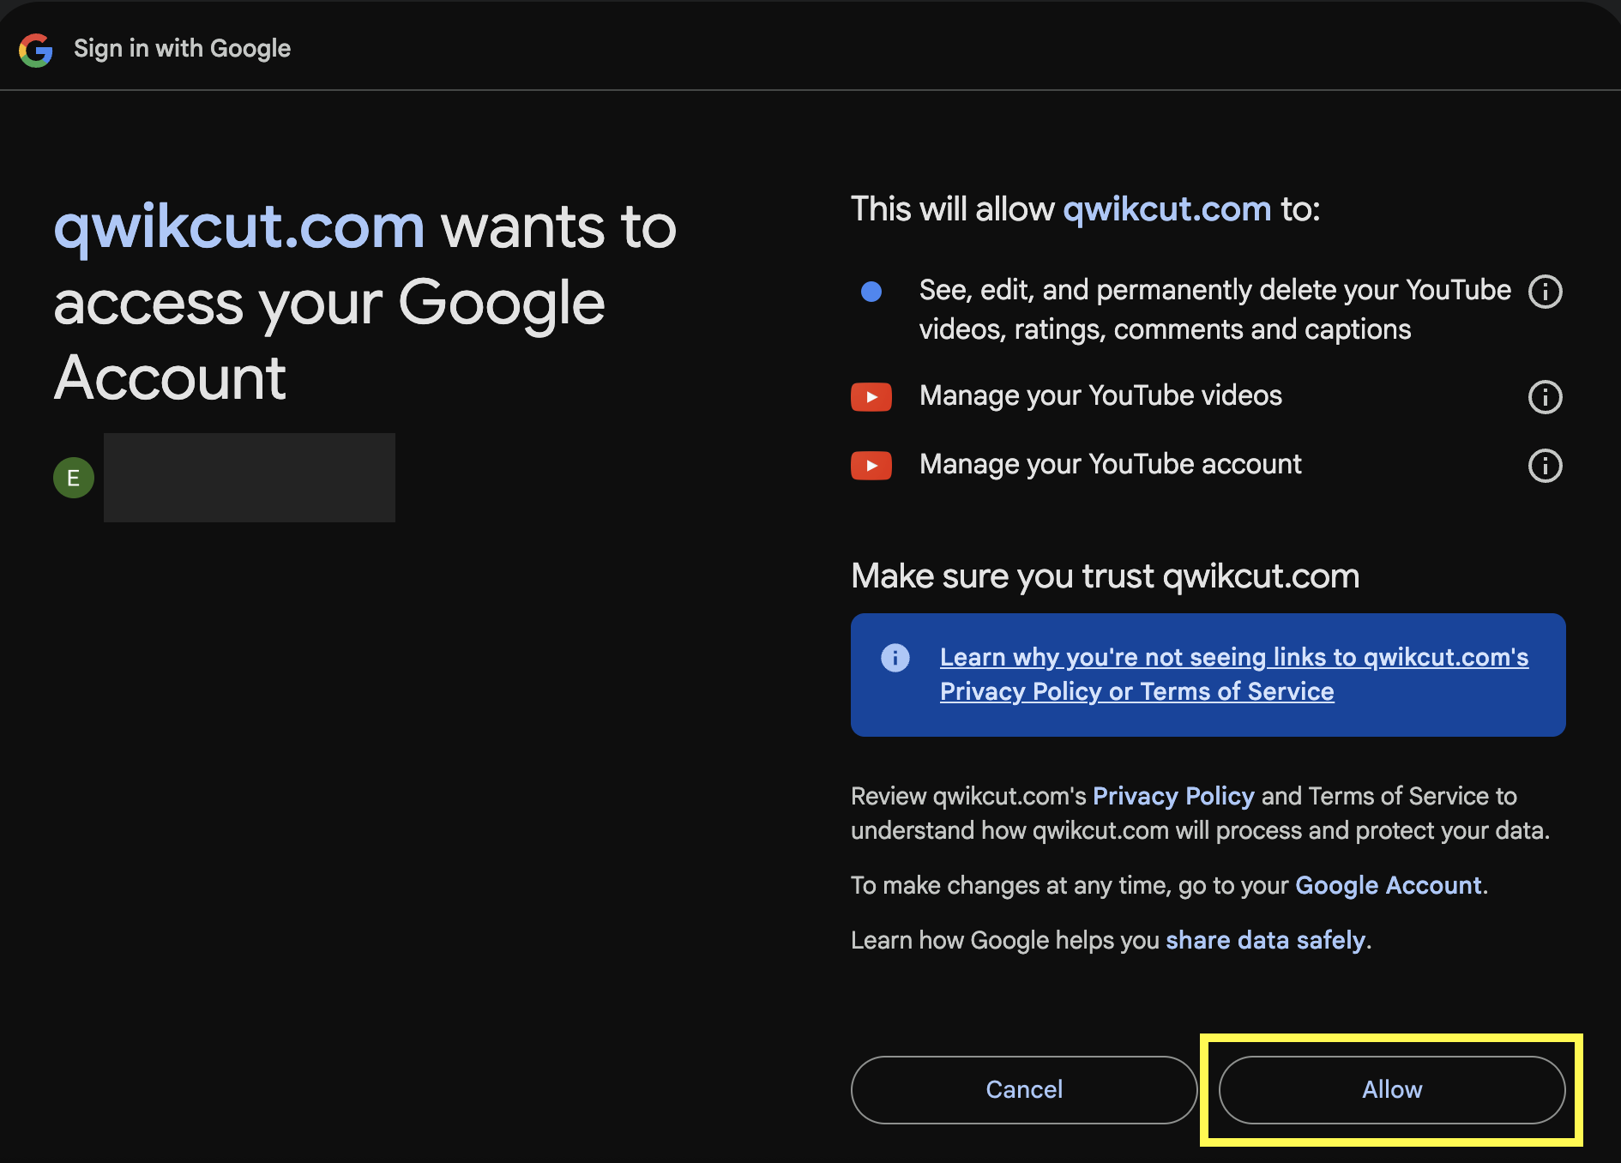The width and height of the screenshot is (1621, 1163).
Task: Select the Manage your YouTube account text
Action: [x=1110, y=464]
